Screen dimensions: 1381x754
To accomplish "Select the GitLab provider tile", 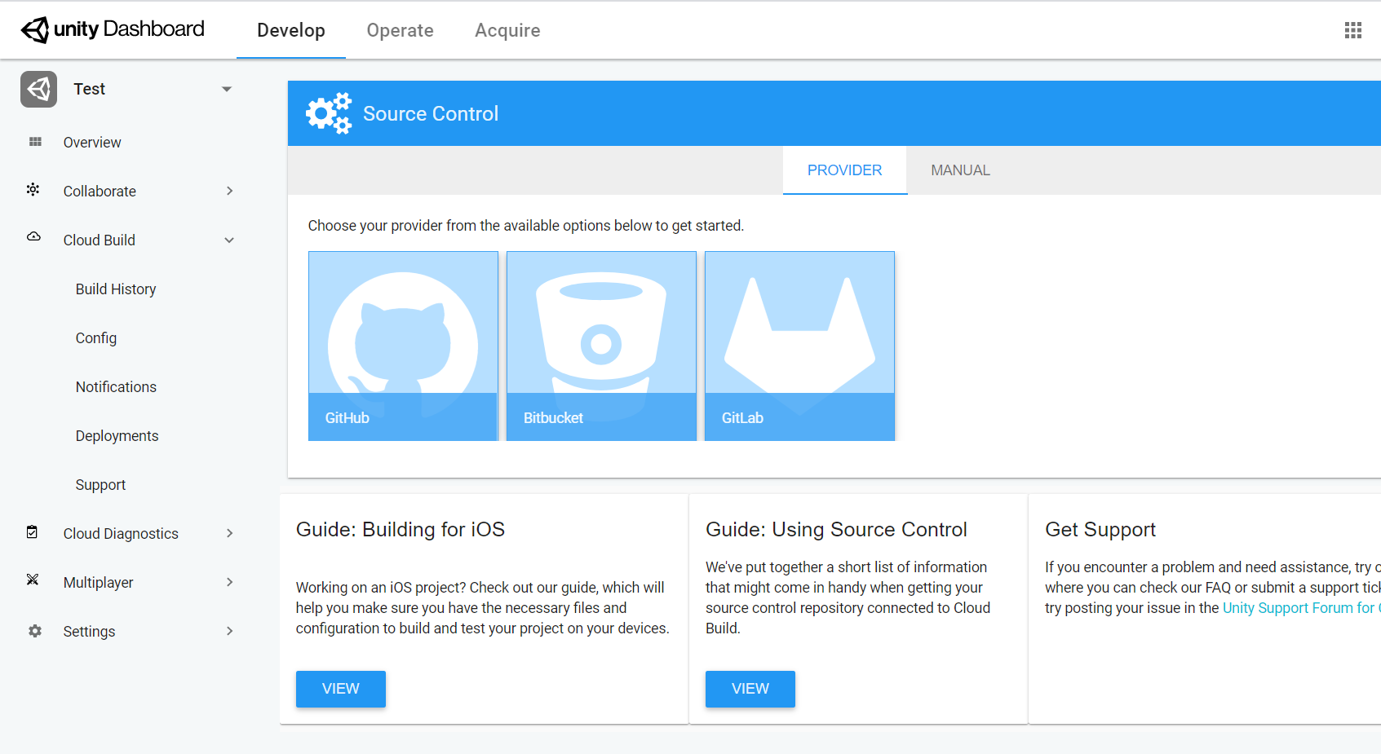I will pyautogui.click(x=799, y=346).
